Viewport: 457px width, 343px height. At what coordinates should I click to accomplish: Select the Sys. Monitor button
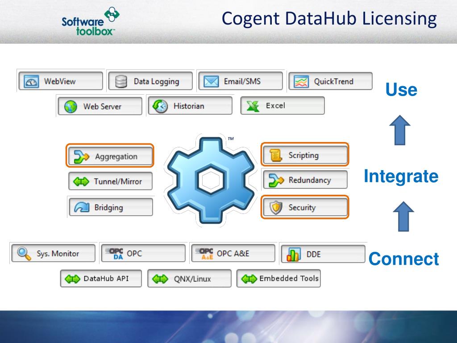point(54,253)
